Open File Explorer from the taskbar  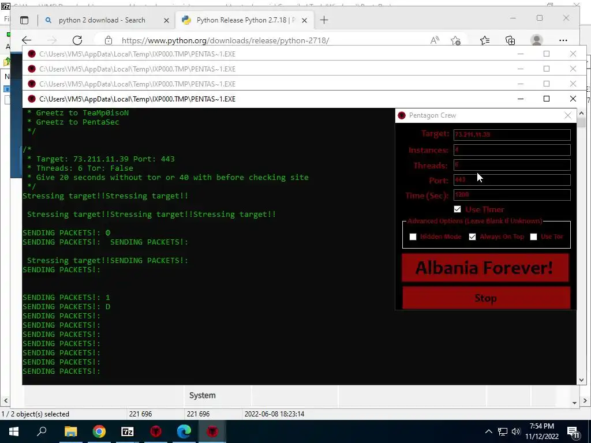point(70,431)
